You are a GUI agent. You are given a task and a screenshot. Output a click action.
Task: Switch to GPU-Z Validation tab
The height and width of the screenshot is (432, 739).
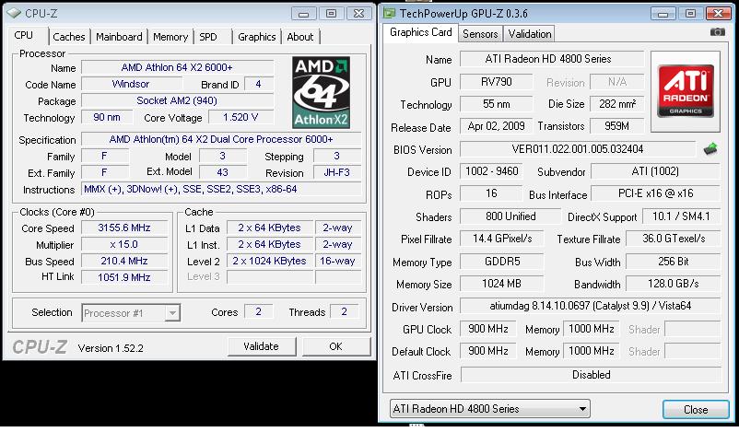[x=530, y=34]
